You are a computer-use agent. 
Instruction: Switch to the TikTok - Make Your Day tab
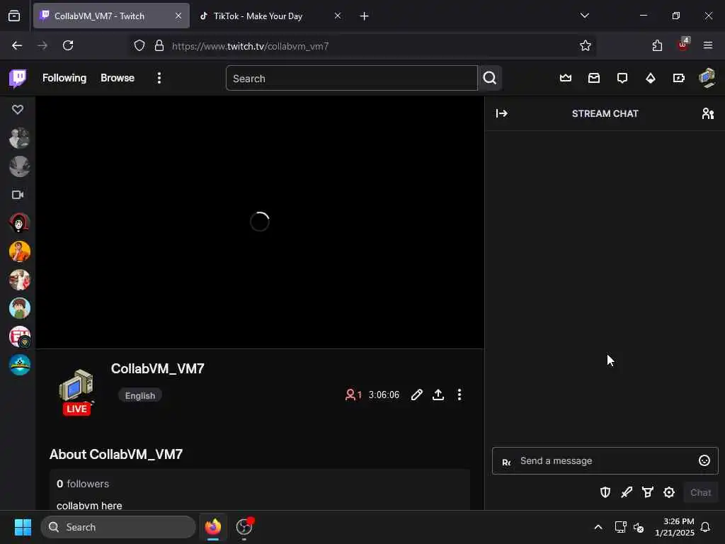pos(258,16)
